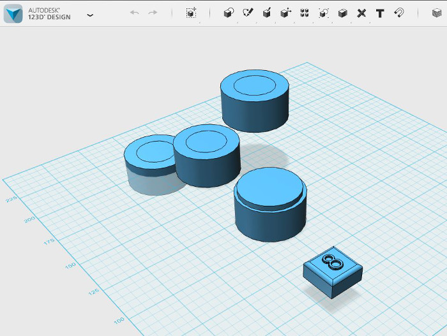Open the Modify tool menu
This screenshot has height=336, width=447.
tap(285, 13)
